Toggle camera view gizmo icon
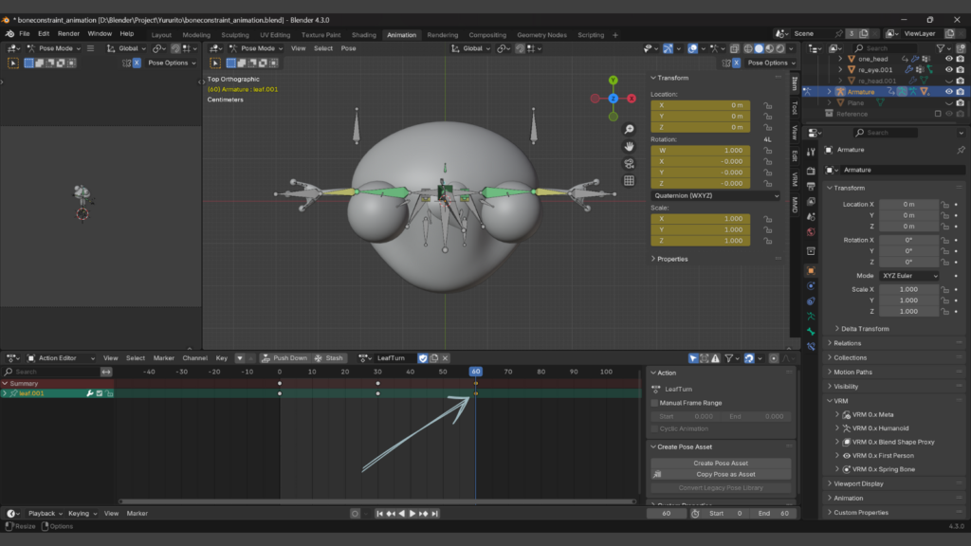971x546 pixels. tap(630, 164)
